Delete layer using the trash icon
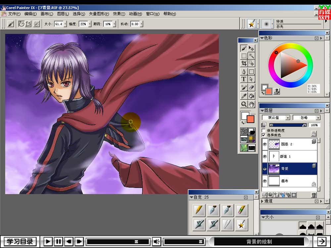Image resolution: width=331 pixels, height=248 pixels. (314, 195)
